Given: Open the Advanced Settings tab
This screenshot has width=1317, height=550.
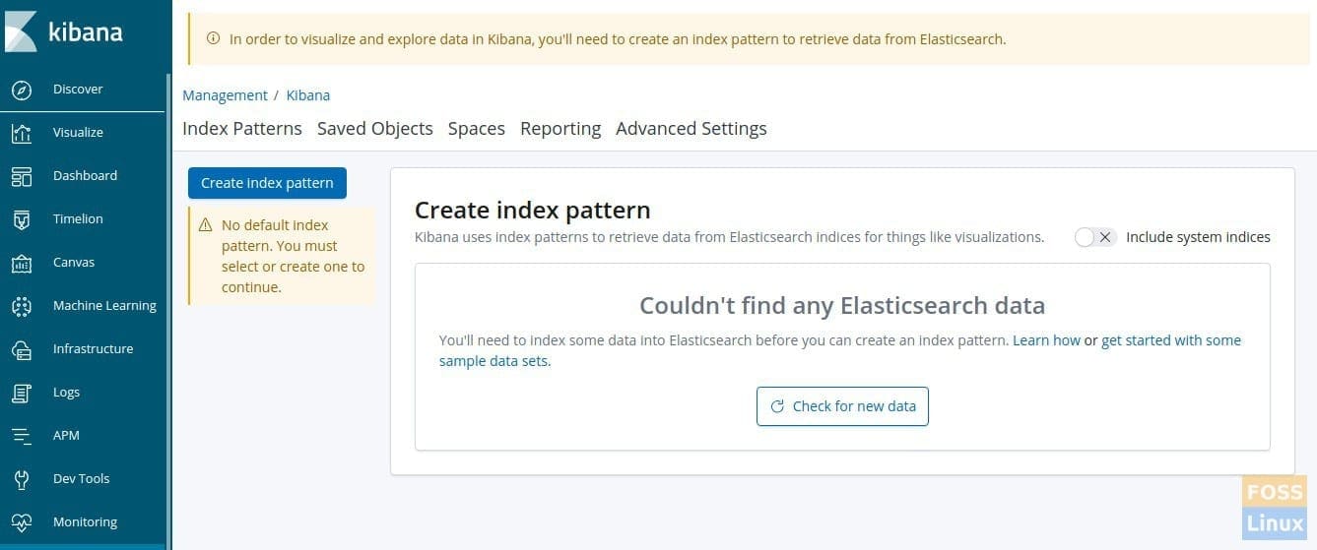Looking at the screenshot, I should point(691,129).
